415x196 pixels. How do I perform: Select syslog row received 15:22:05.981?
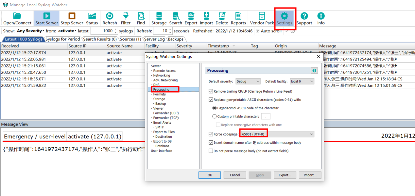coord(73,59)
